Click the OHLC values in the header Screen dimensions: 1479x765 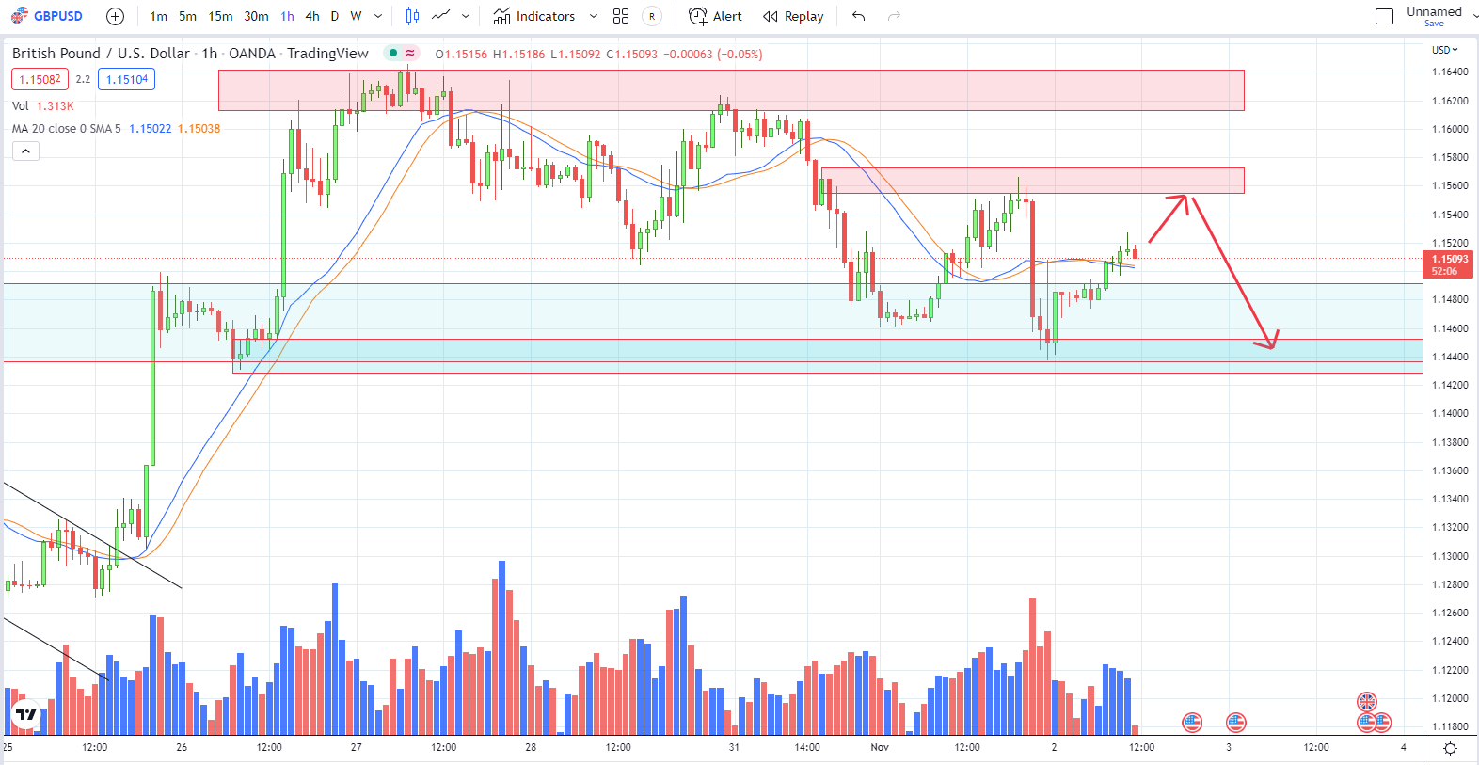click(x=598, y=55)
